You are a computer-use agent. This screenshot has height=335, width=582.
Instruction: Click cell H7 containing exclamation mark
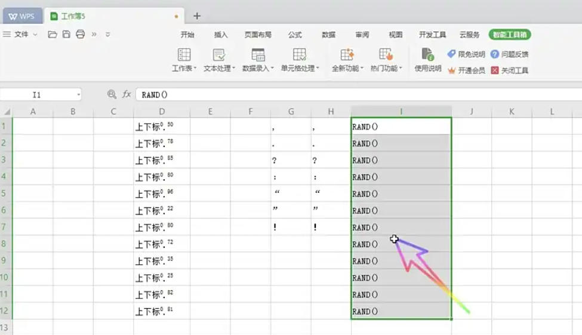tap(331, 227)
